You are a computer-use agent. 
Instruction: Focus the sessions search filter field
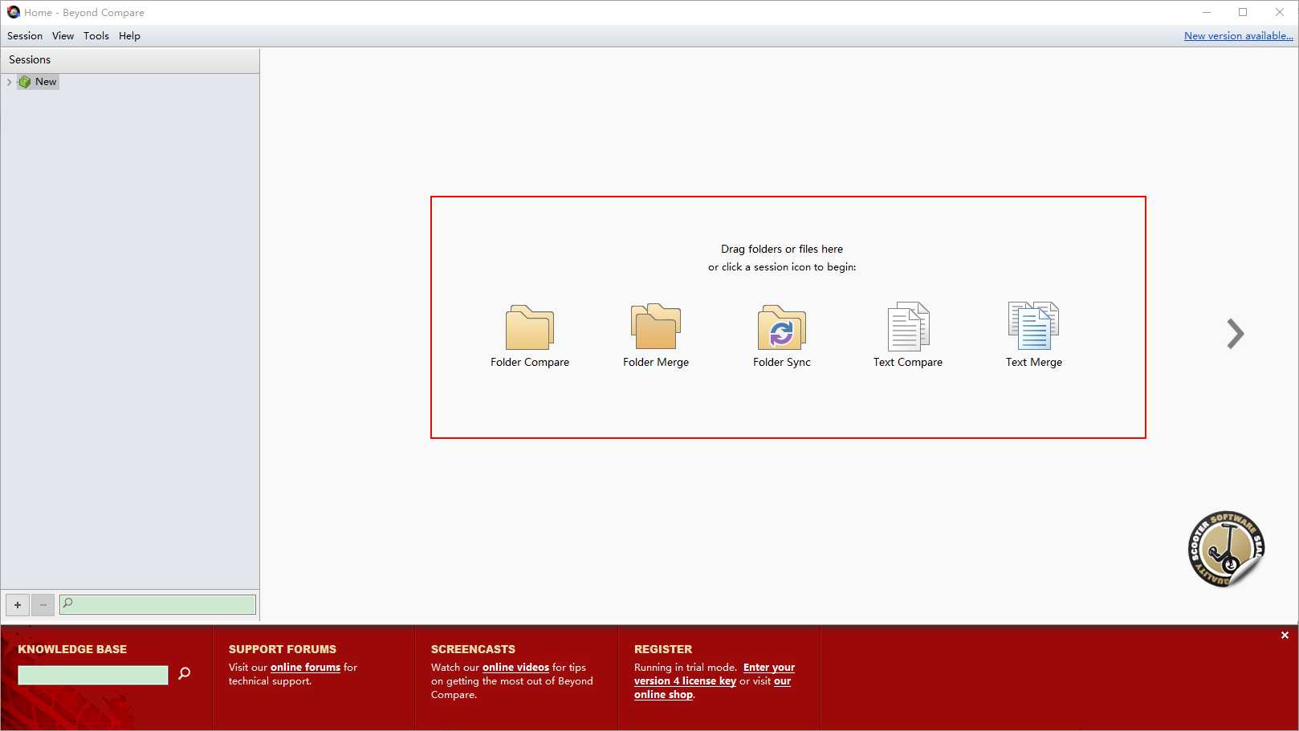tap(157, 604)
